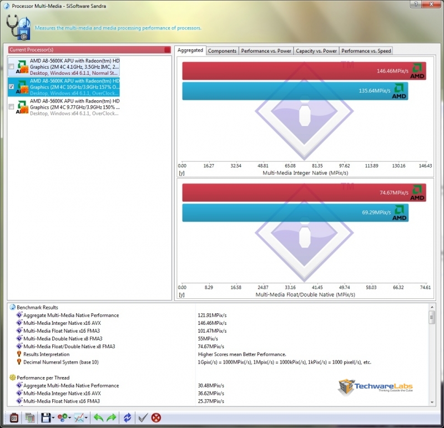Click the 25.37MPix/s per-thread value
444x428 pixels.
point(211,401)
